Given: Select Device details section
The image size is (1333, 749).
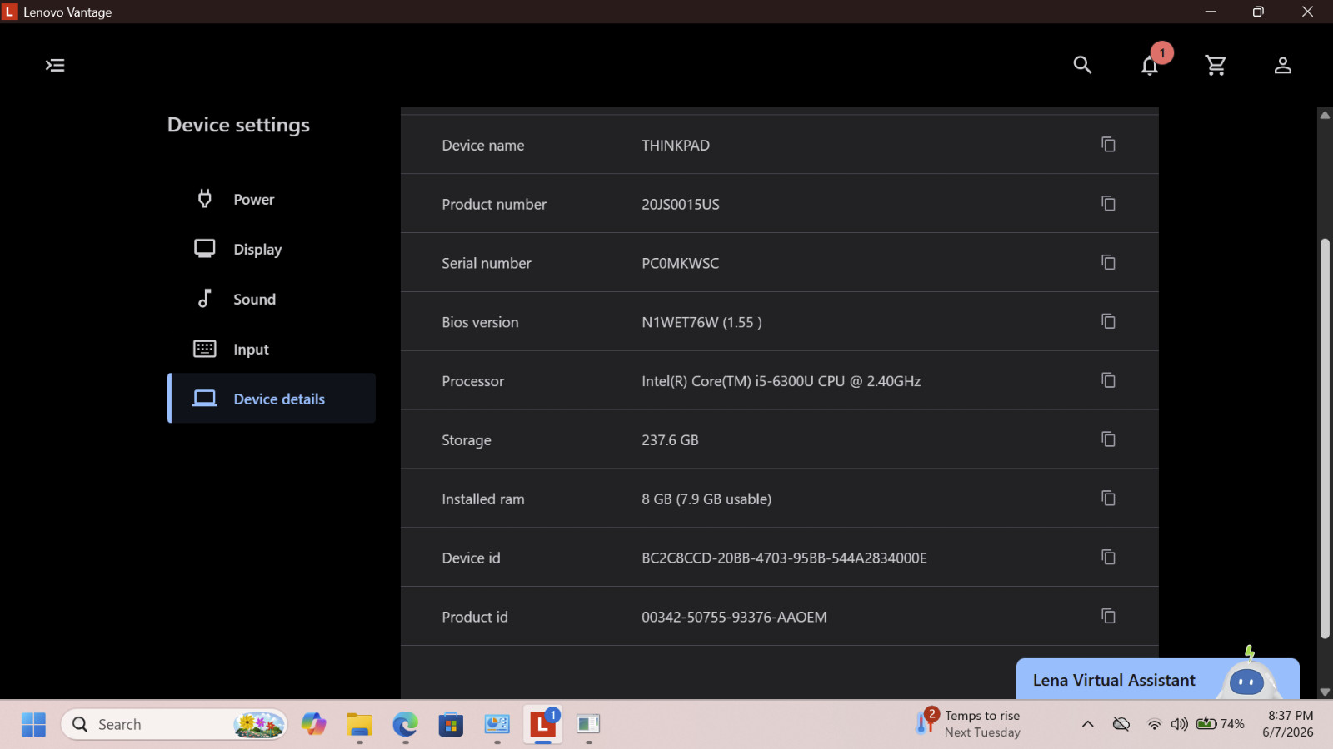Looking at the screenshot, I should (x=272, y=399).
